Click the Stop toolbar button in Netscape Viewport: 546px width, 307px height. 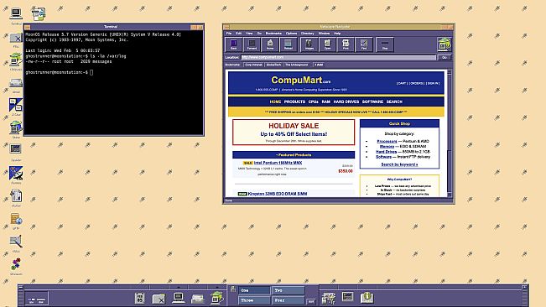[385, 44]
